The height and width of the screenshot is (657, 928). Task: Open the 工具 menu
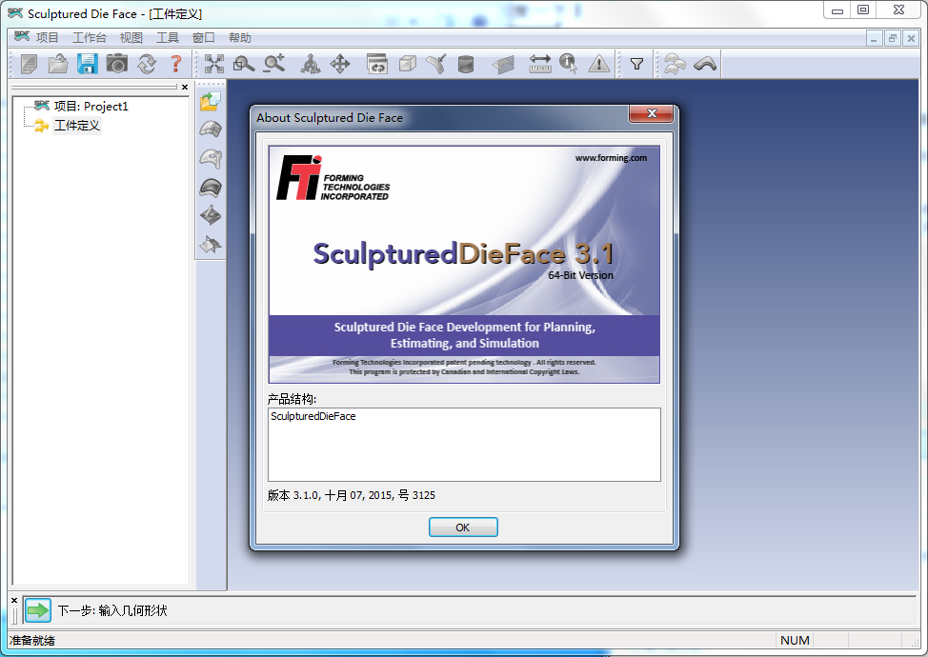(167, 38)
